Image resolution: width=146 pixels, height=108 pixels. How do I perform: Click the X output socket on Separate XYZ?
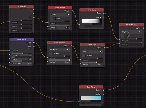pyautogui.click(x=33, y=10)
